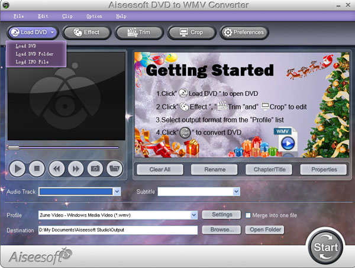
Task: Open the File menu
Action: pos(18,17)
